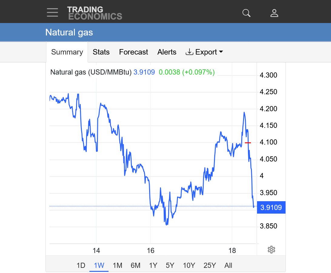Show the 6M price history
The width and height of the screenshot is (331, 273).
tap(135, 265)
